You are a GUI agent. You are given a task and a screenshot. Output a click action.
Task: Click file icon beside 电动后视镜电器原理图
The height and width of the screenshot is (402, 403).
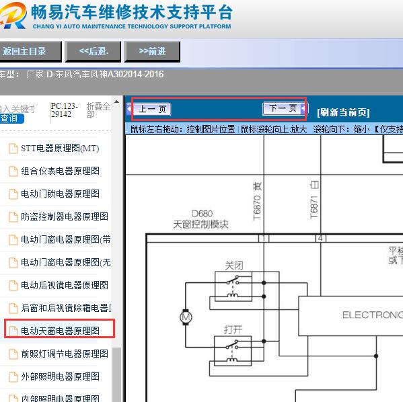coord(13,286)
